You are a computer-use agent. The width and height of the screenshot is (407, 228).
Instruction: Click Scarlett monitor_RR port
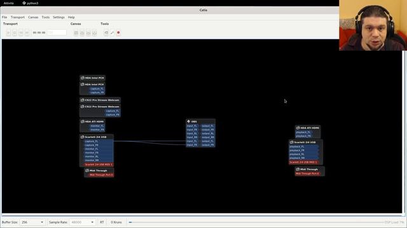tap(98, 160)
